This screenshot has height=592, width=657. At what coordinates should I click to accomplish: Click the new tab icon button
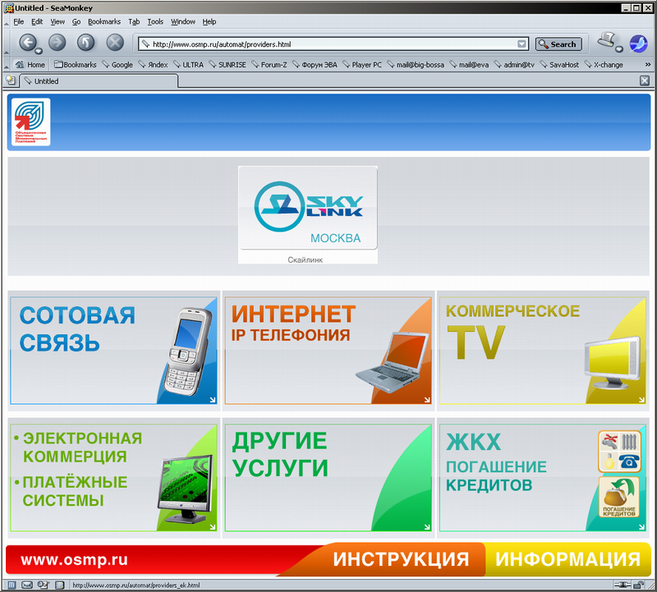(11, 80)
